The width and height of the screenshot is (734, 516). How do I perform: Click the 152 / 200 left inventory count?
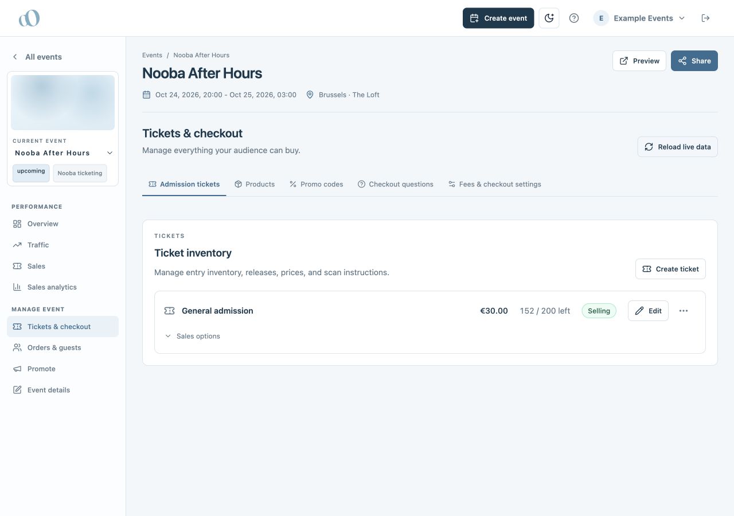pyautogui.click(x=545, y=311)
